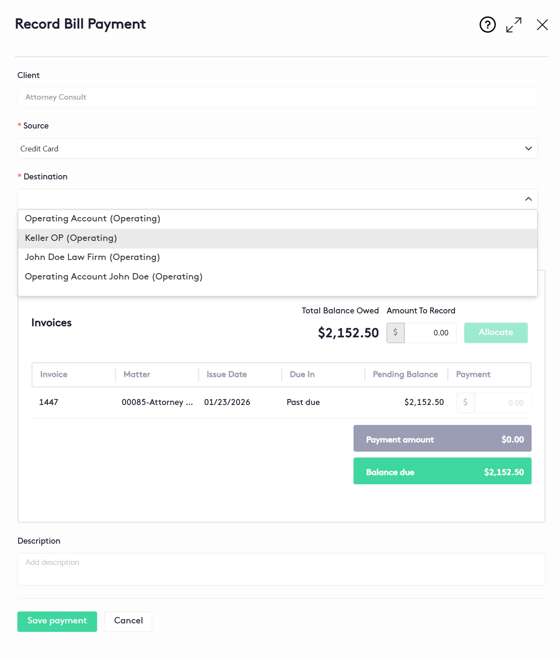Save payment using the green button
The height and width of the screenshot is (659, 560).
(57, 621)
